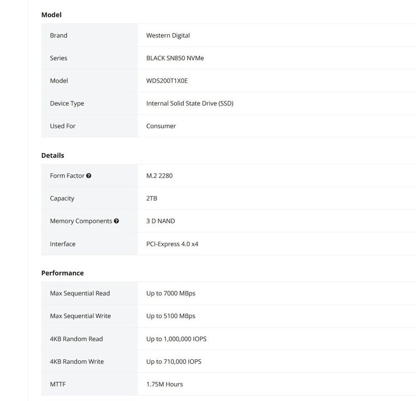Click the Up to 710,000 IOPS value
Screen dimensions: 416x401
tap(174, 362)
